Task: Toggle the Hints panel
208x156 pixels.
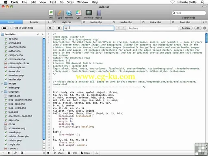Action: [73, 153]
